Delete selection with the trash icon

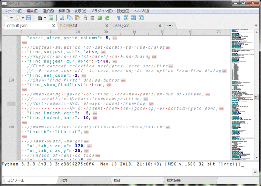tap(85, 18)
